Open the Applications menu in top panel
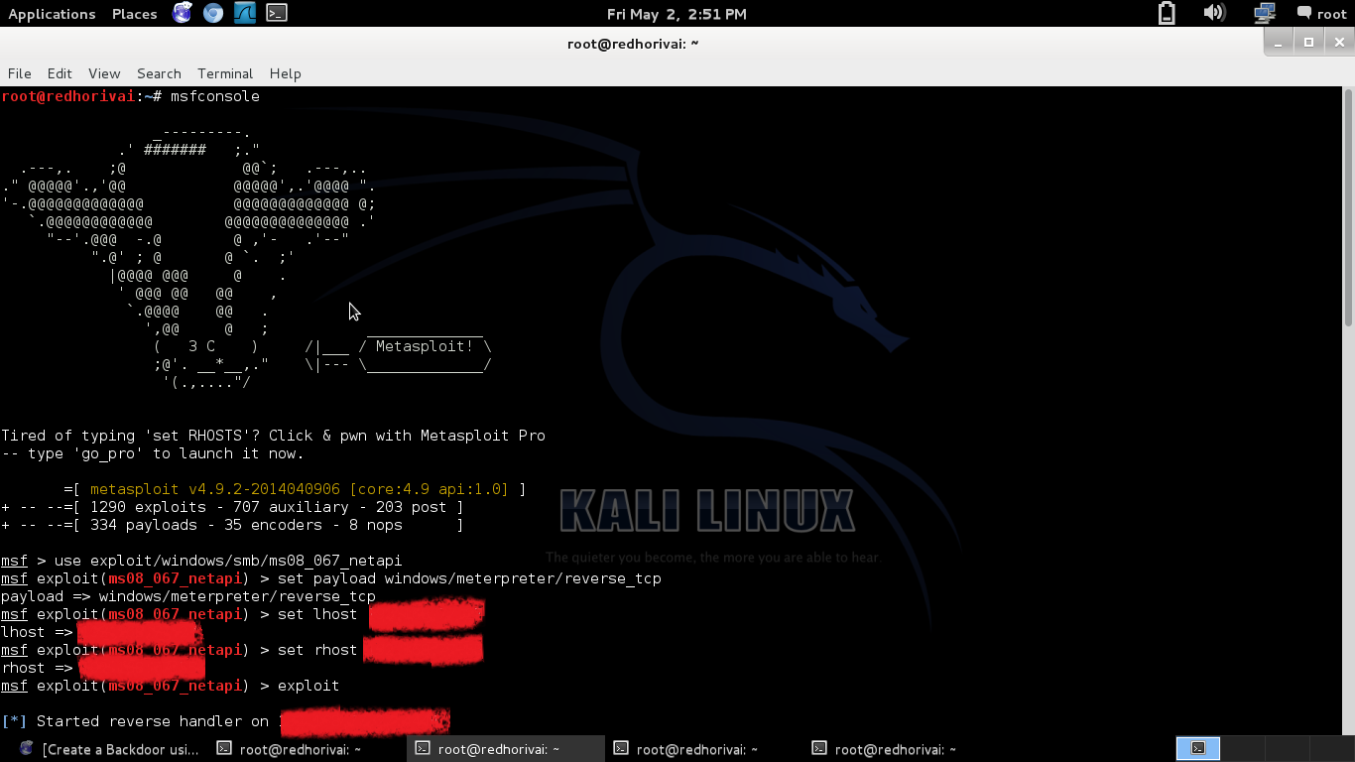This screenshot has height=762, width=1355. tap(52, 14)
